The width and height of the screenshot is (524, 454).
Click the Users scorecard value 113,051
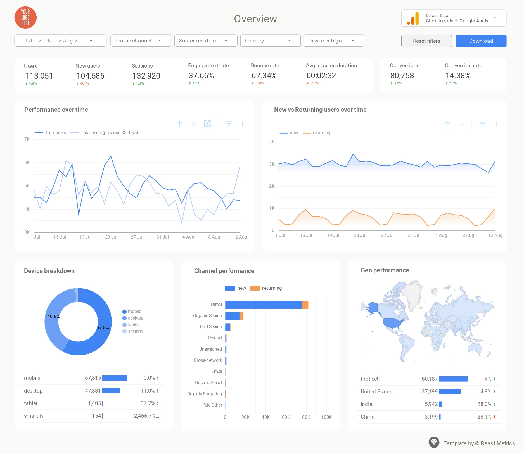(39, 76)
